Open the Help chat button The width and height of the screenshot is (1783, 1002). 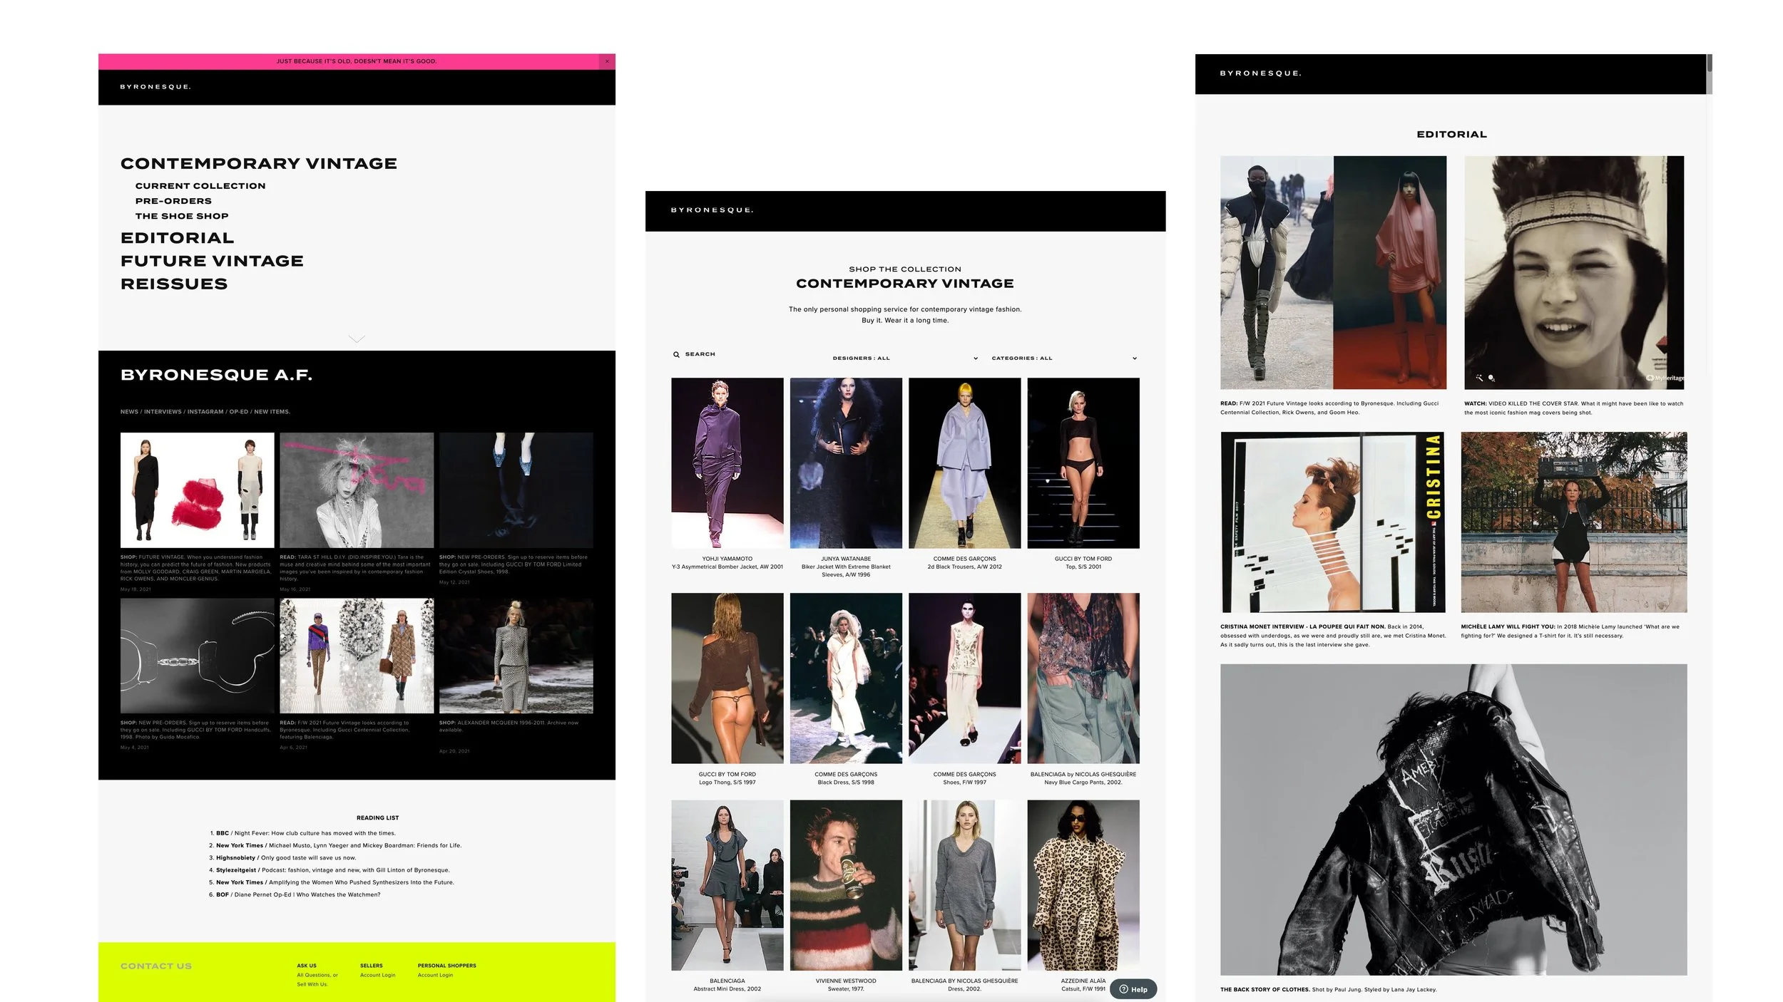tap(1133, 989)
